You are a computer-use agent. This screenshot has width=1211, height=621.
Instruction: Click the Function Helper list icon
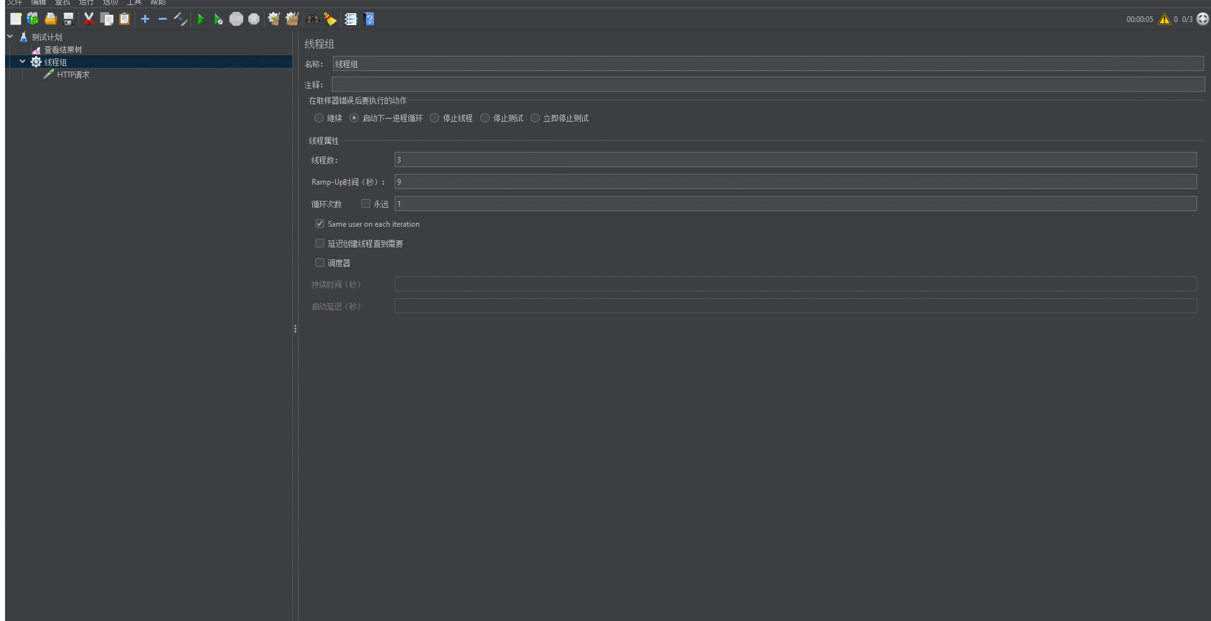[x=351, y=19]
